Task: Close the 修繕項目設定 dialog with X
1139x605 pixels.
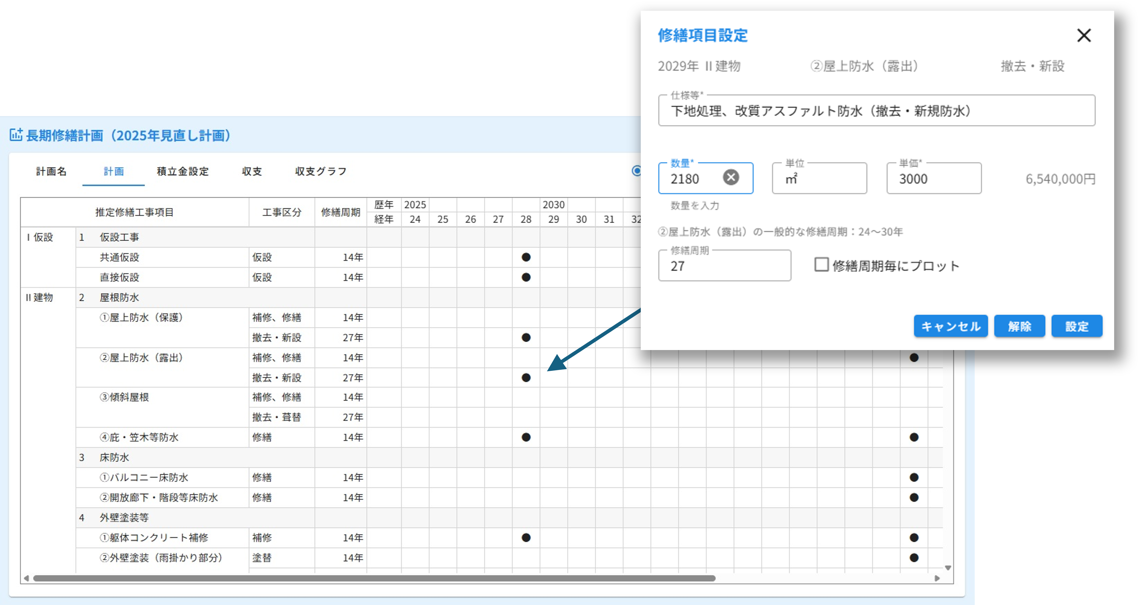Action: (x=1084, y=35)
